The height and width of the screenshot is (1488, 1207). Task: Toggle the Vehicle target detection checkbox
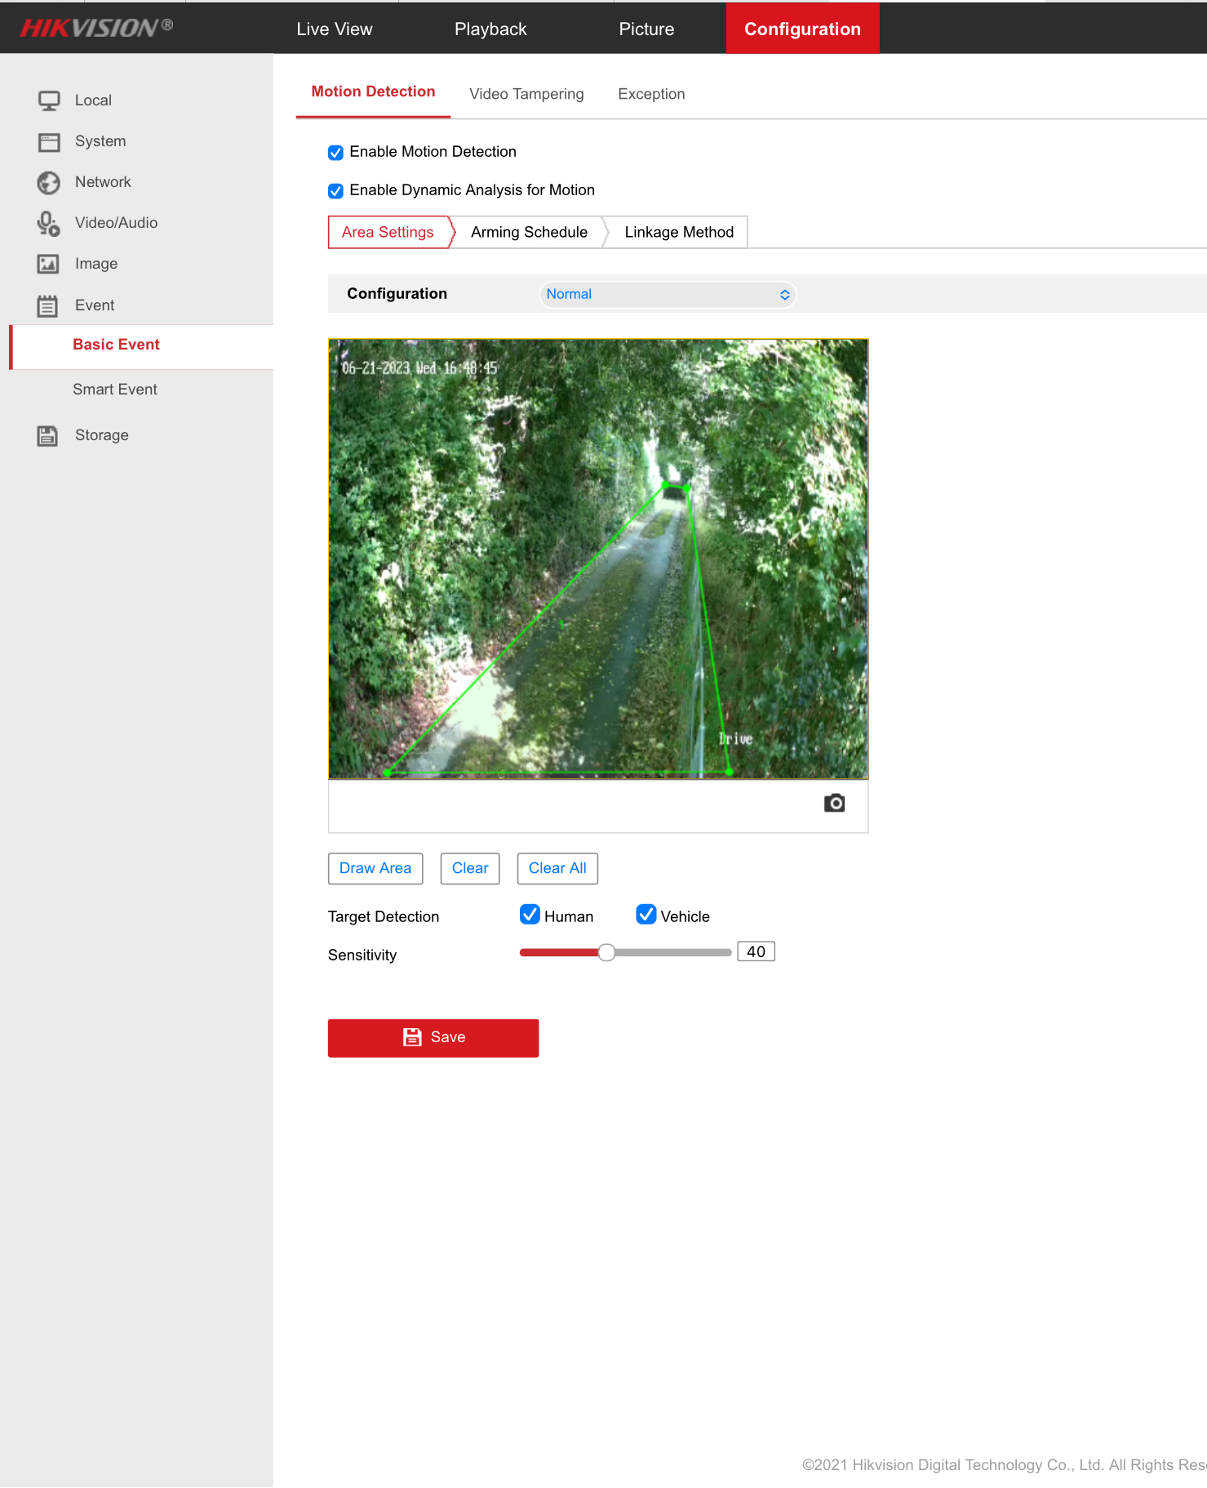tap(646, 915)
